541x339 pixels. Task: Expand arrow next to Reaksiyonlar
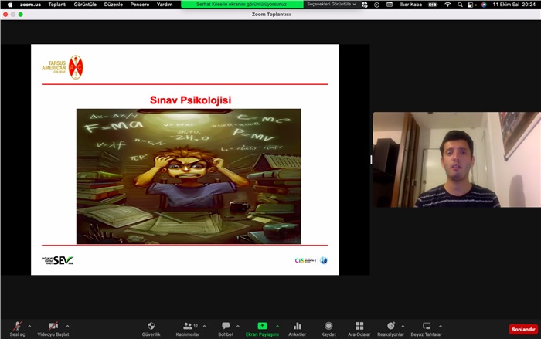[403, 326]
